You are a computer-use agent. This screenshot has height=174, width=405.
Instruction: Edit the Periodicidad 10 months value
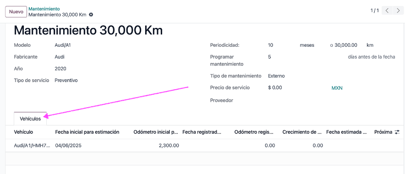282,45
